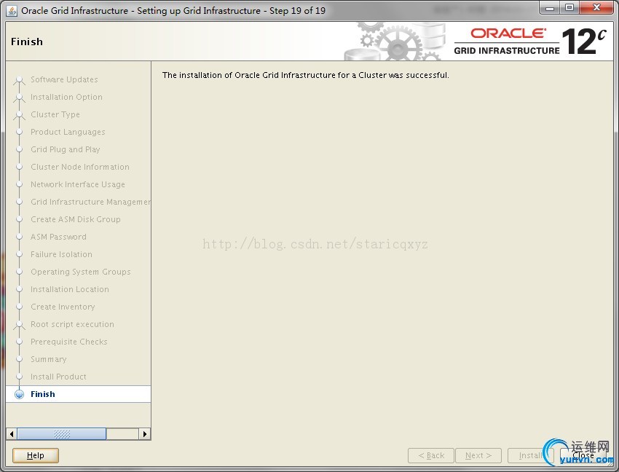The height and width of the screenshot is (472, 619).
Task: Click the horizontal scrollbar thumb under steps
Action: (x=62, y=433)
